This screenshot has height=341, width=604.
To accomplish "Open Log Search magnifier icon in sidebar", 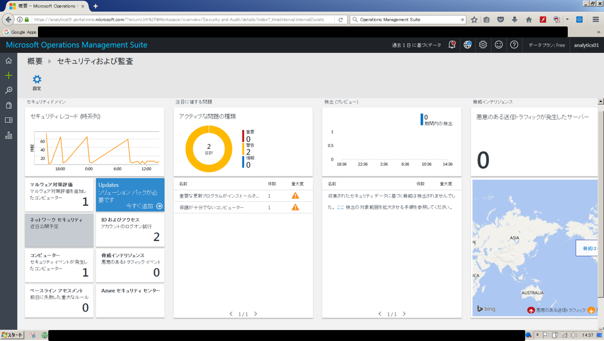I will pos(9,90).
